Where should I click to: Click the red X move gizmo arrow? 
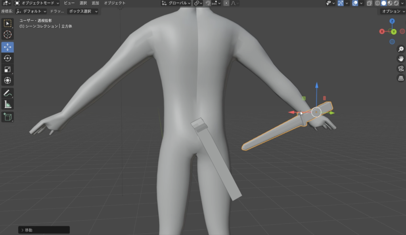[x=291, y=112]
